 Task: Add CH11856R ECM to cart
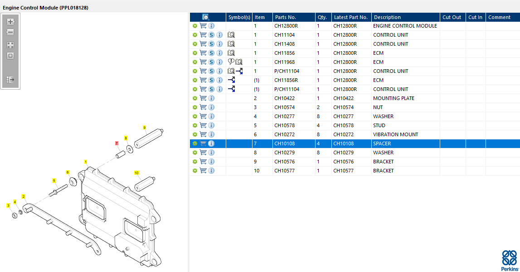[x=203, y=80]
